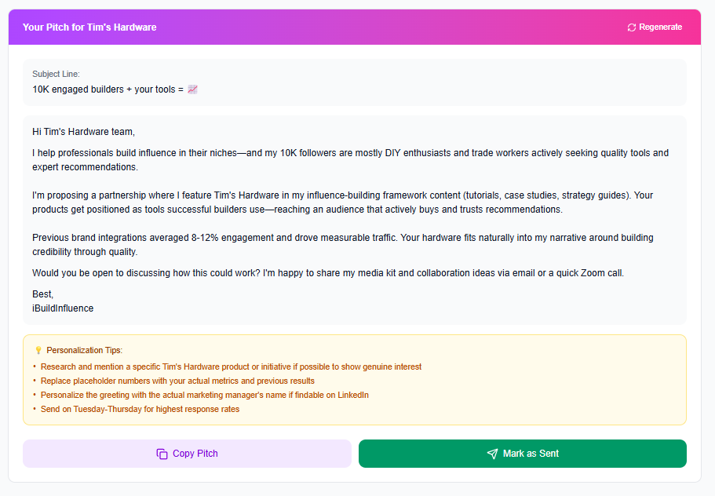Click the copy icon on Copy Pitch

[x=162, y=454]
